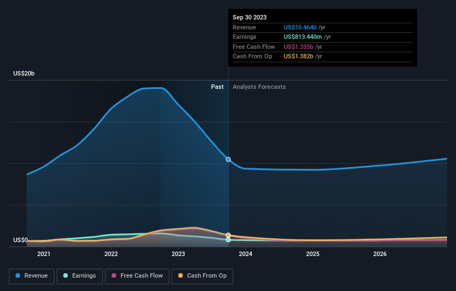Click the 2022 x-axis label
The height and width of the screenshot is (291, 456).
[111, 254]
